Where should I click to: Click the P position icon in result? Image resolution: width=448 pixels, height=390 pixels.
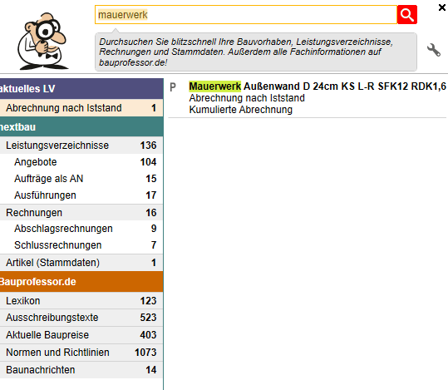(x=173, y=87)
